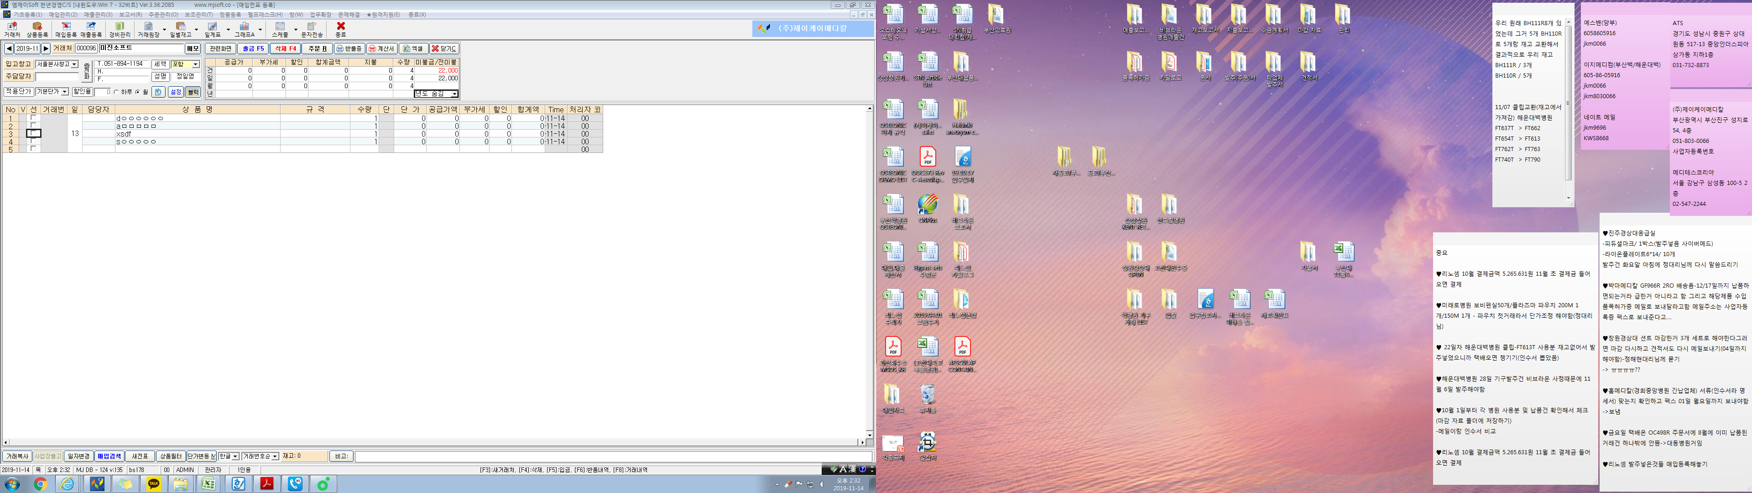Click the 비고 remarks input field
1752x493 pixels.
point(613,456)
